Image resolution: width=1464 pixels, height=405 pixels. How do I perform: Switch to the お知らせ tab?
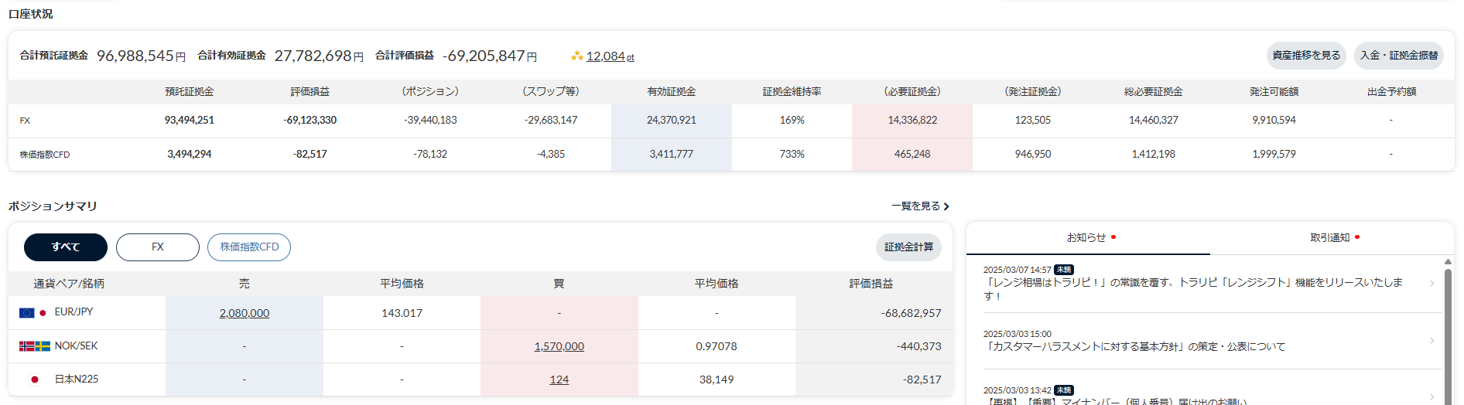click(1087, 238)
